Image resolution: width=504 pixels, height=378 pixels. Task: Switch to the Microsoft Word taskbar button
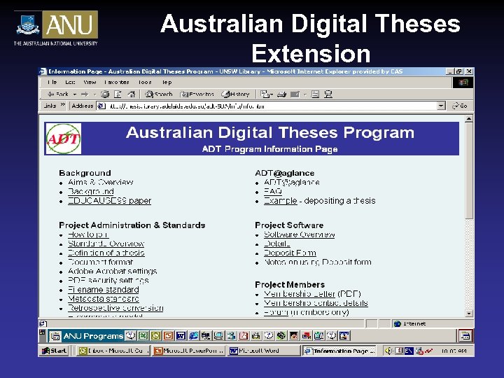coord(264,351)
